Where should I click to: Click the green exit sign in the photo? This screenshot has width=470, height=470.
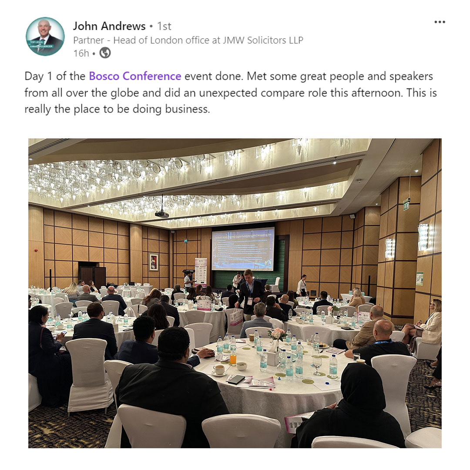406,205
